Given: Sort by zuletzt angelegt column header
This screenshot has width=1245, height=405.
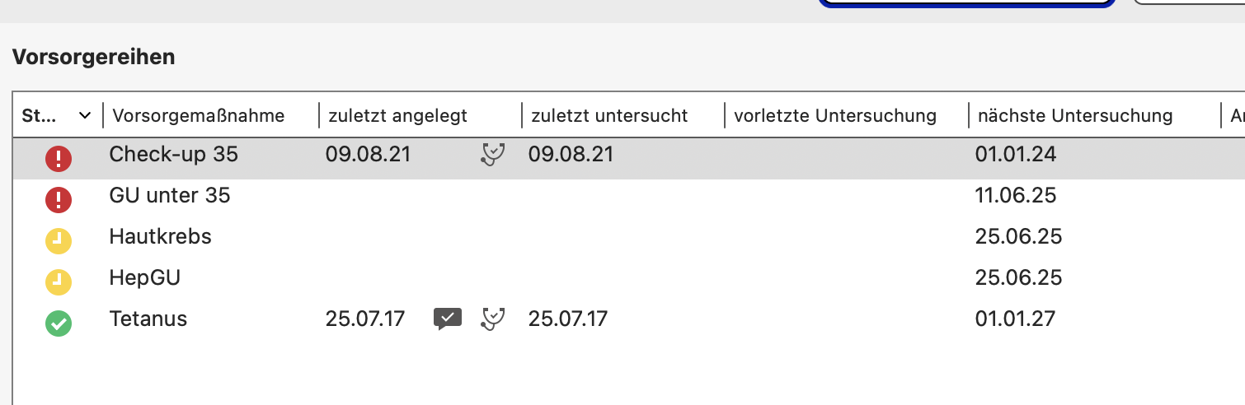Looking at the screenshot, I should [x=398, y=116].
